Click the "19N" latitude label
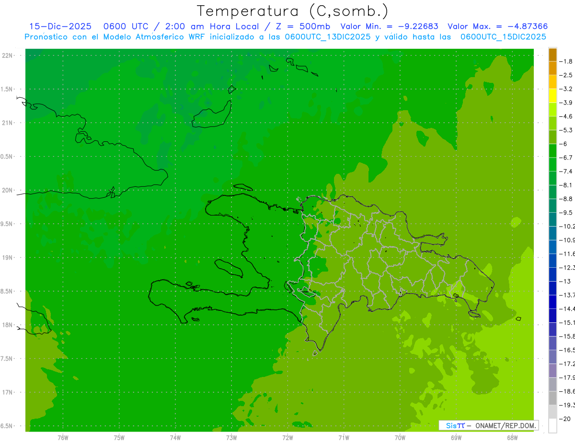Image resolution: width=575 pixels, height=444 pixels. point(8,257)
